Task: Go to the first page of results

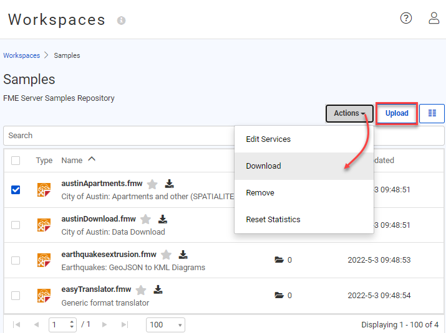Action: pos(16,324)
